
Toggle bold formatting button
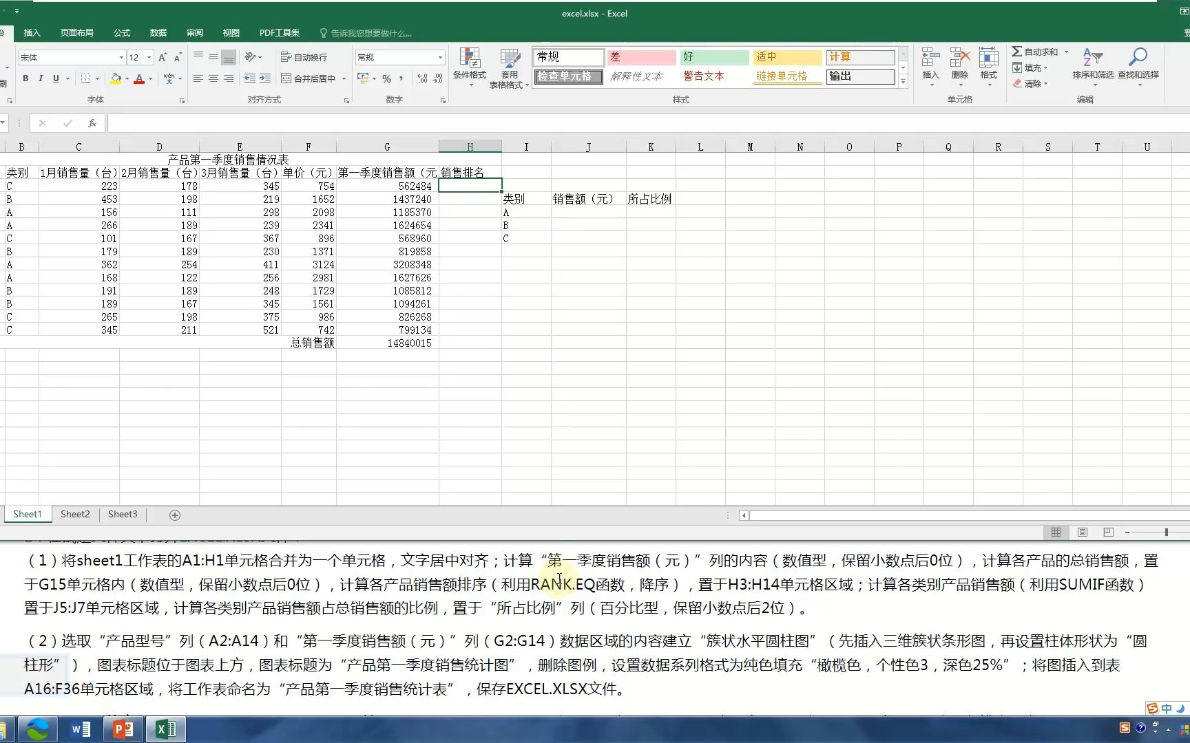point(25,78)
